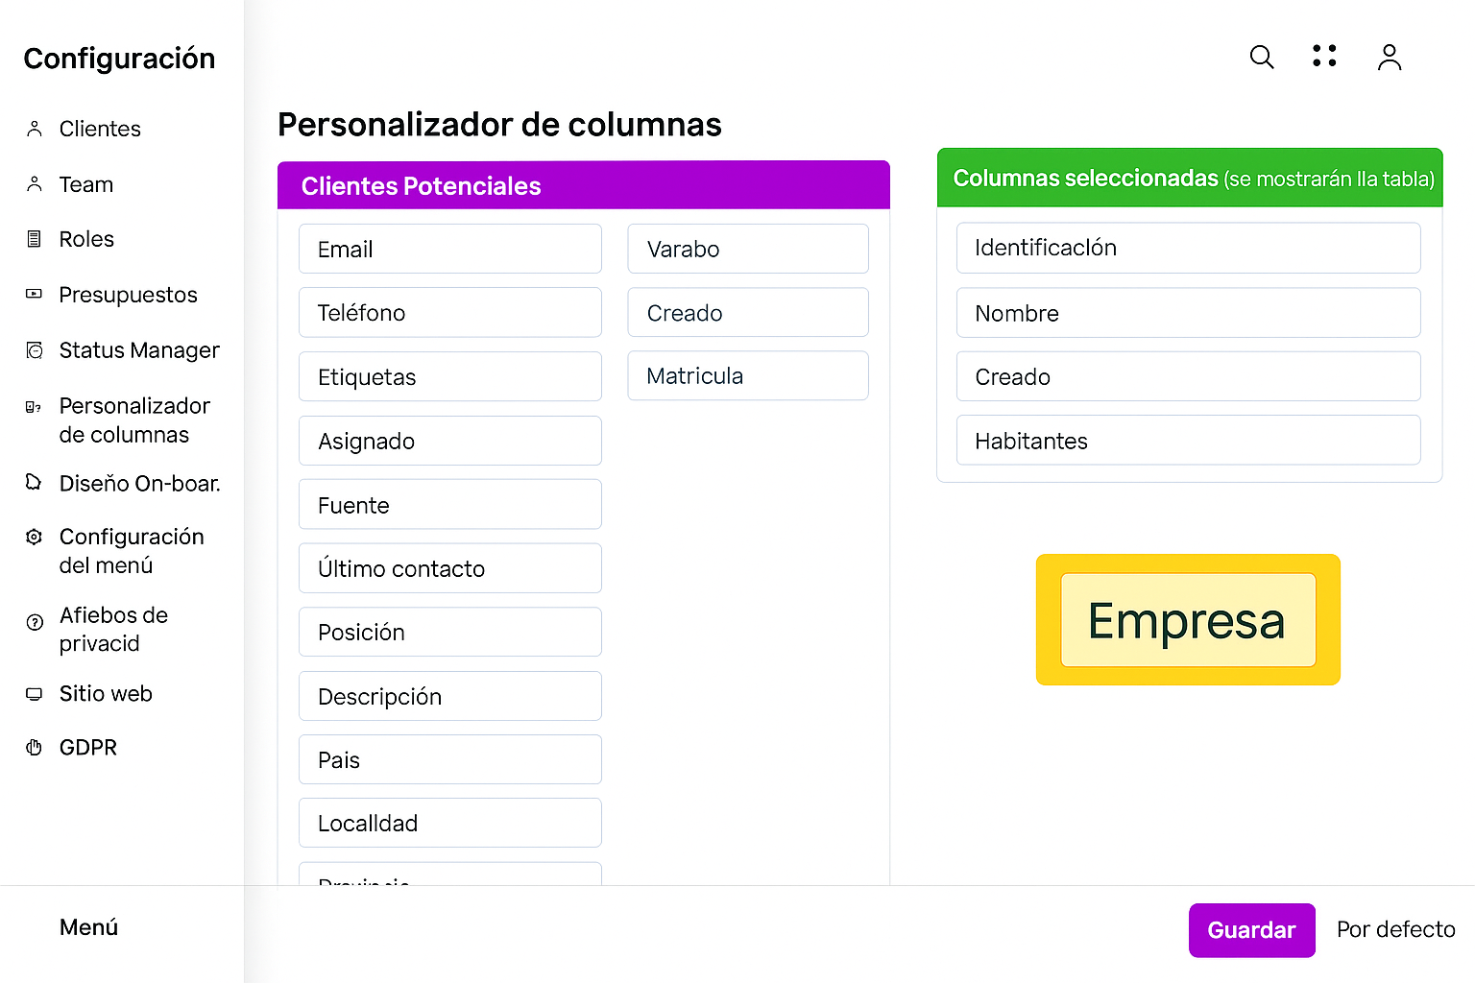Viewport: 1475px width, 983px height.
Task: Pick the Último contacto column item
Action: (x=449, y=568)
